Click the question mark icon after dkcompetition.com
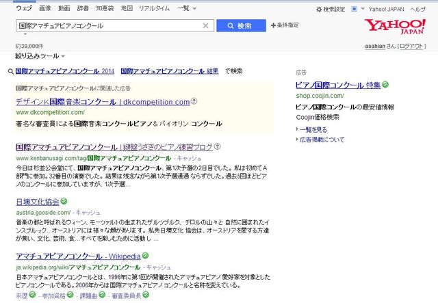Viewport: 438px width, 303px height. pyautogui.click(x=194, y=101)
